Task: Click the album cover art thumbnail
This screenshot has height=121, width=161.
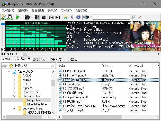Action: 146,36
